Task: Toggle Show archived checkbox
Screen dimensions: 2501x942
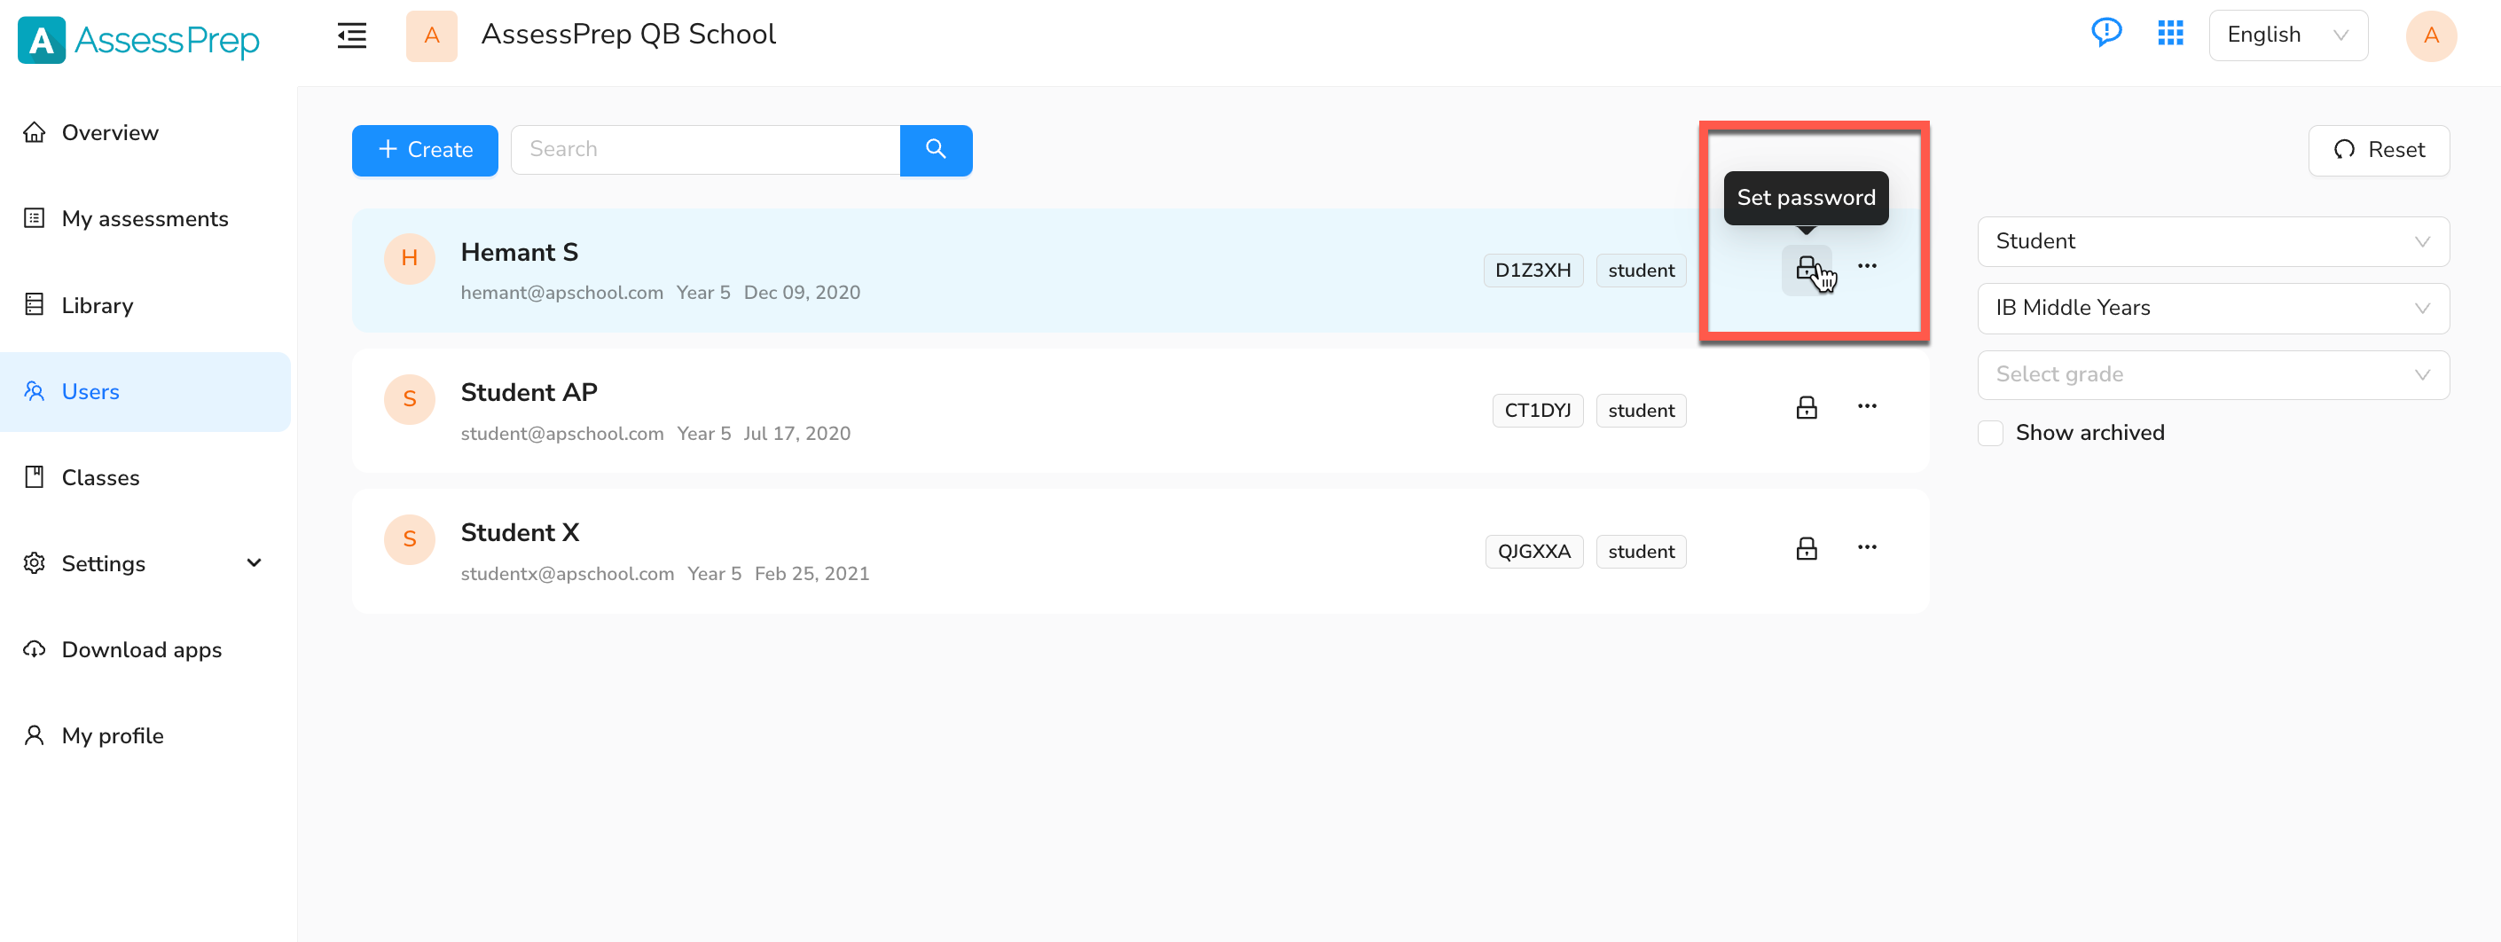Action: coord(1989,433)
